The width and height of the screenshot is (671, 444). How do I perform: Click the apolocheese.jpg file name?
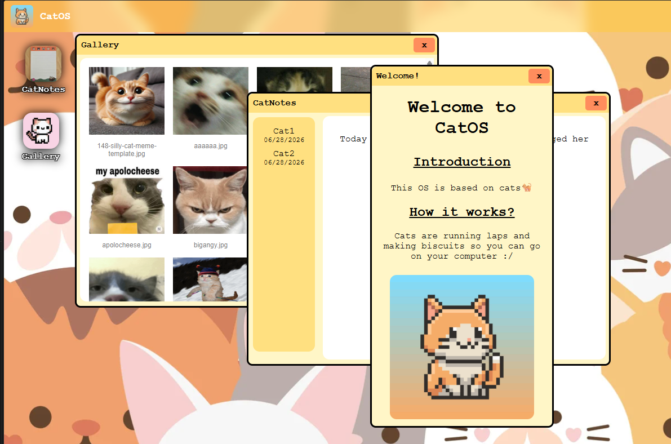point(127,245)
